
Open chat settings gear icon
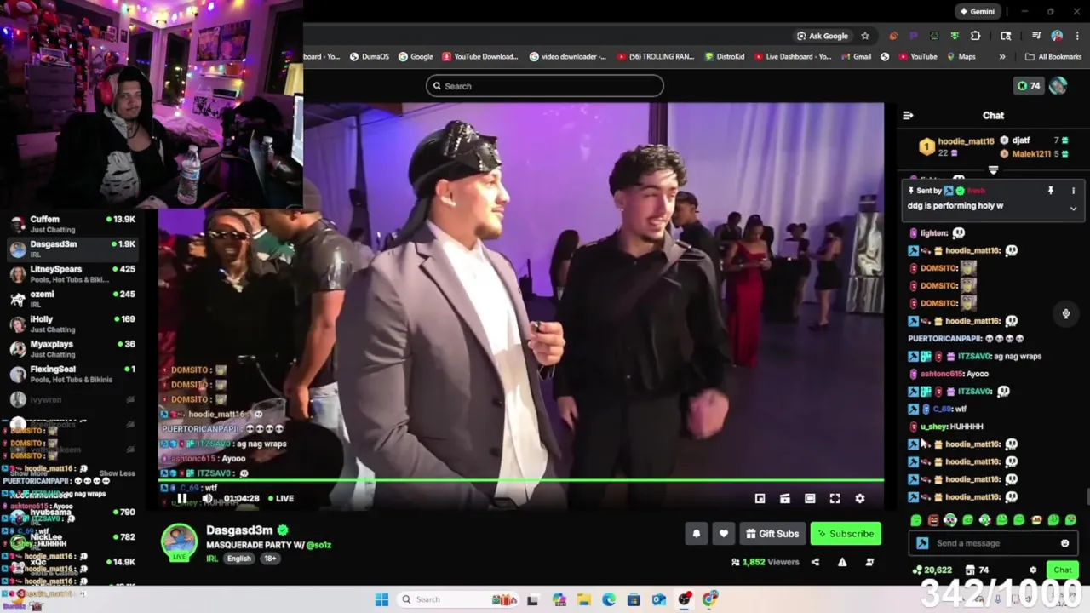(x=1033, y=570)
